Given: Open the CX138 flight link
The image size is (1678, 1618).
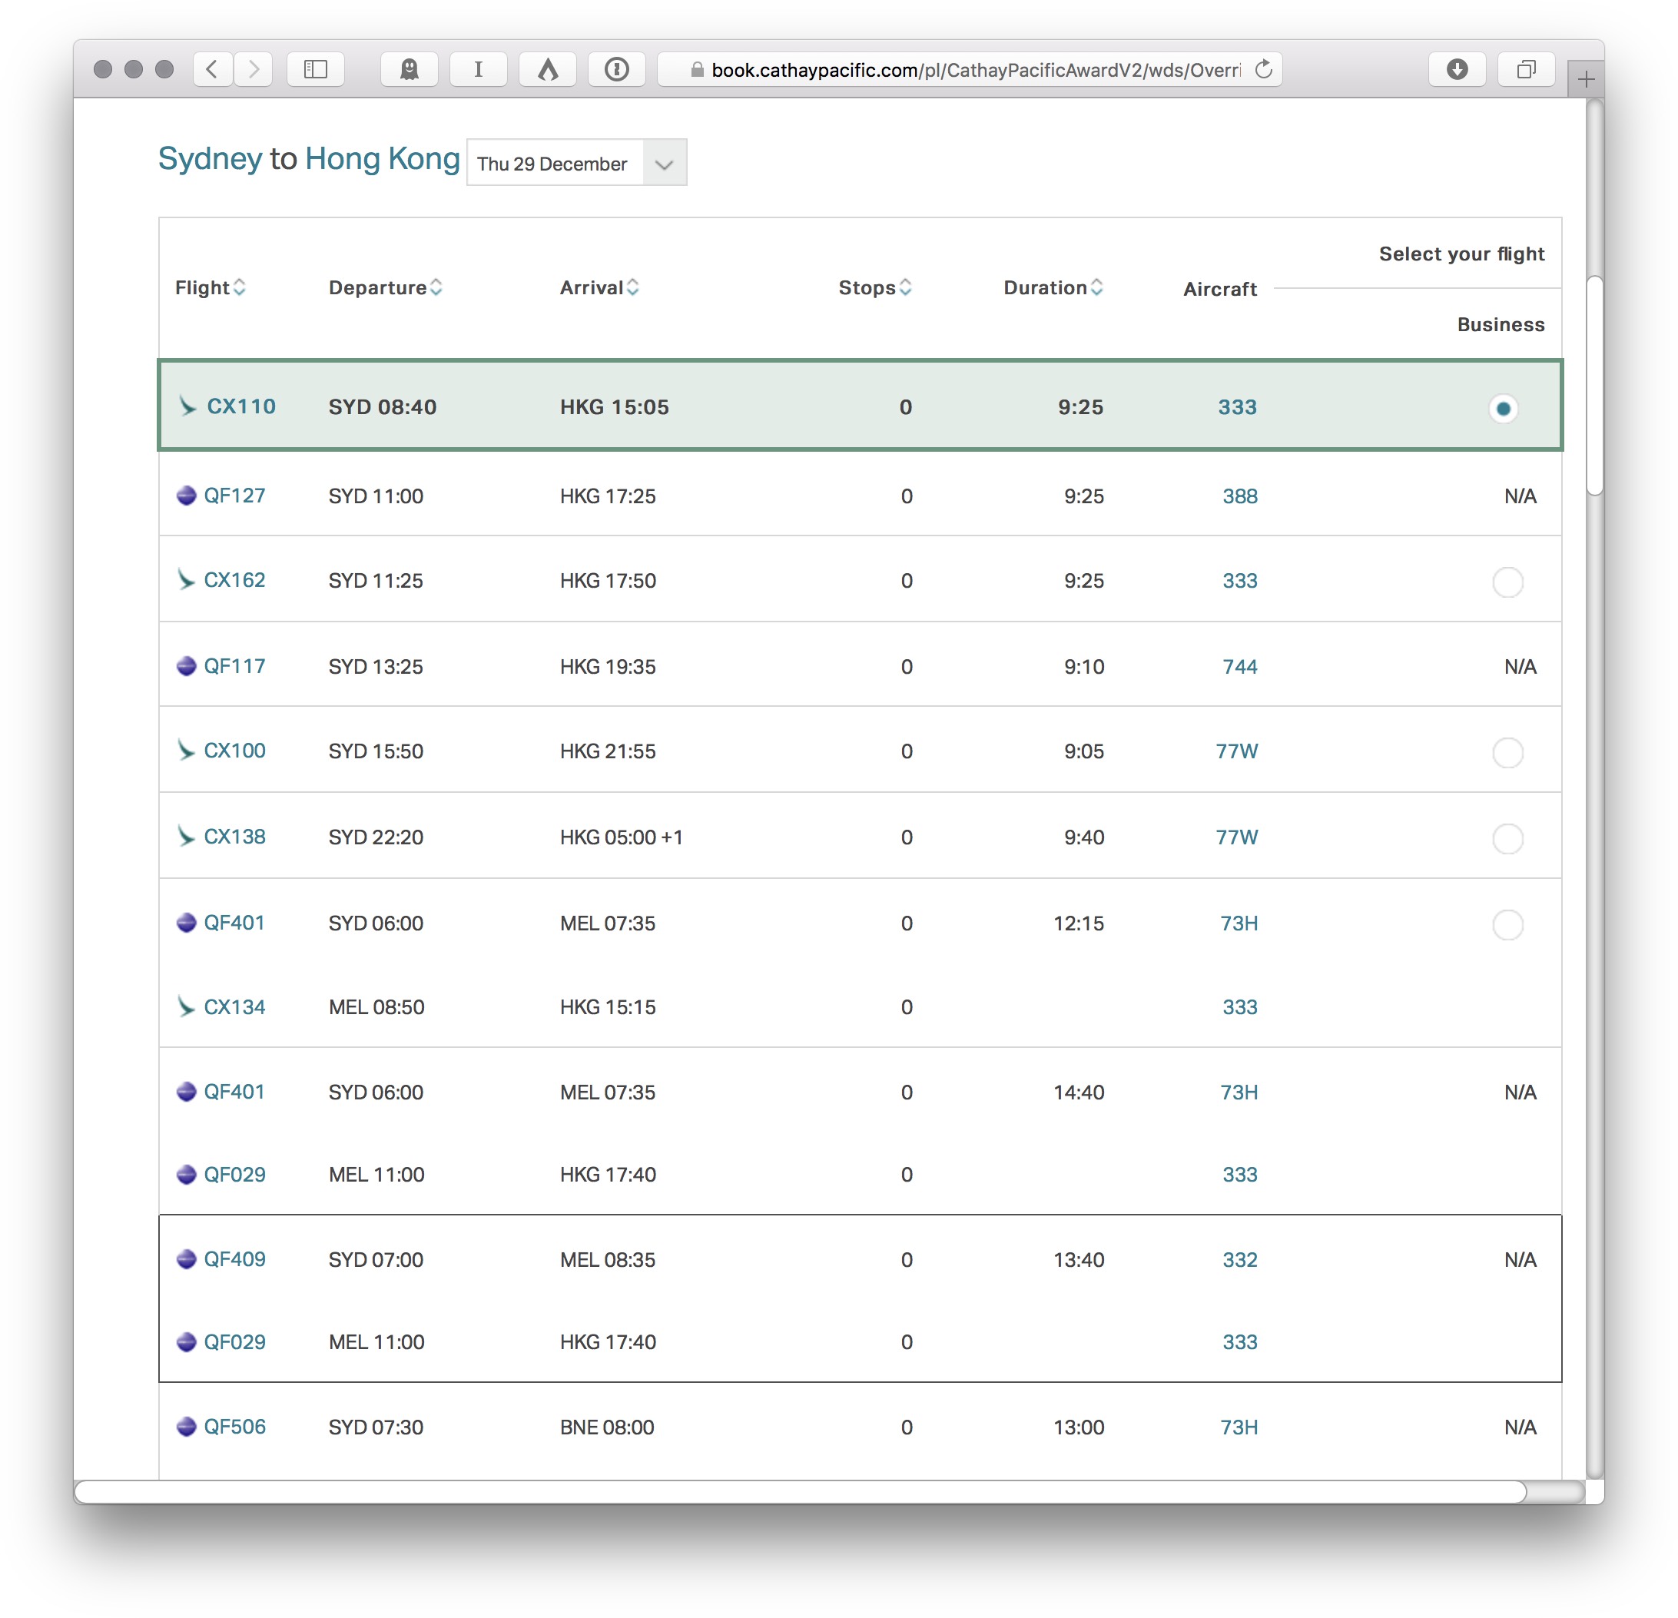Looking at the screenshot, I should [x=234, y=837].
